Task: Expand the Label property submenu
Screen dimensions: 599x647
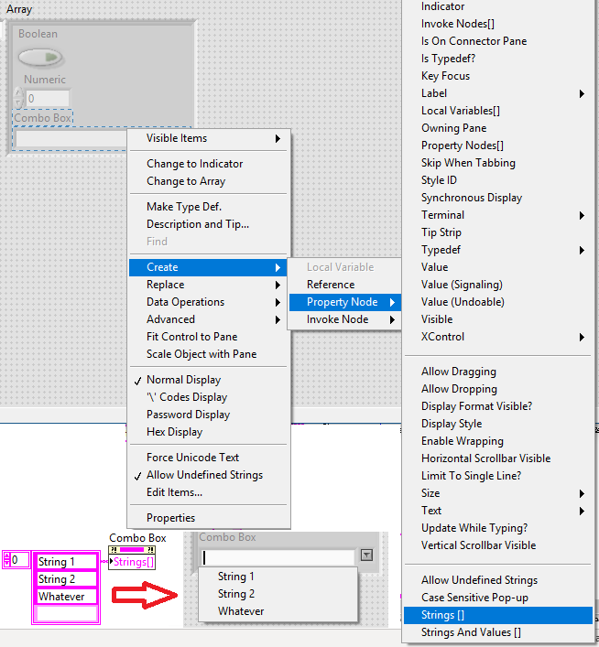Action: pyautogui.click(x=497, y=93)
